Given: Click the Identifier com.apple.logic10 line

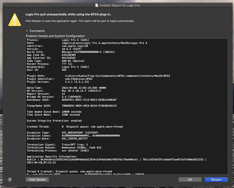Looking at the screenshot, I should [57, 46].
